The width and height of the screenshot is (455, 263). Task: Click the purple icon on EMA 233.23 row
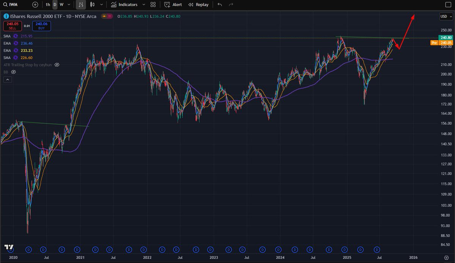[16, 50]
